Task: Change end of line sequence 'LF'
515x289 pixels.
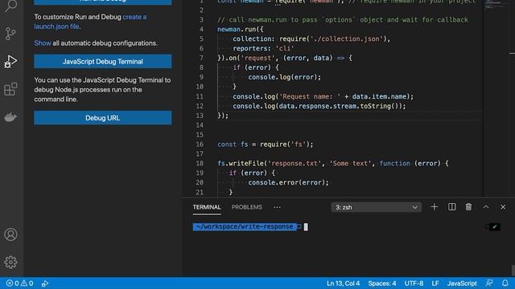Action: [435, 283]
